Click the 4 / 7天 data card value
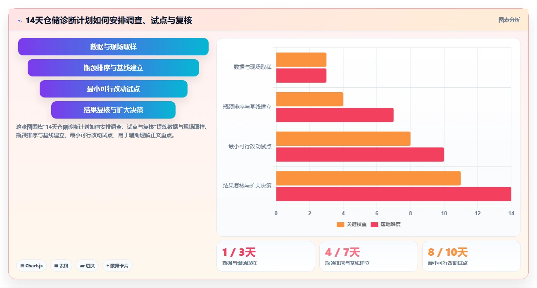 coord(342,252)
